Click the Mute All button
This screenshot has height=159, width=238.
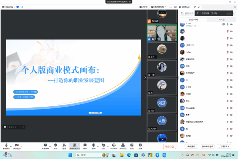pyautogui.click(x=191, y=147)
